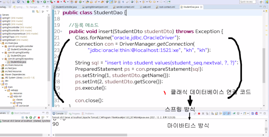Open the Run button dropdown arrow
The width and height of the screenshot is (269, 137).
point(48,2)
